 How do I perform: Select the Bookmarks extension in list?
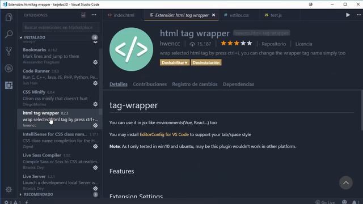59,56
